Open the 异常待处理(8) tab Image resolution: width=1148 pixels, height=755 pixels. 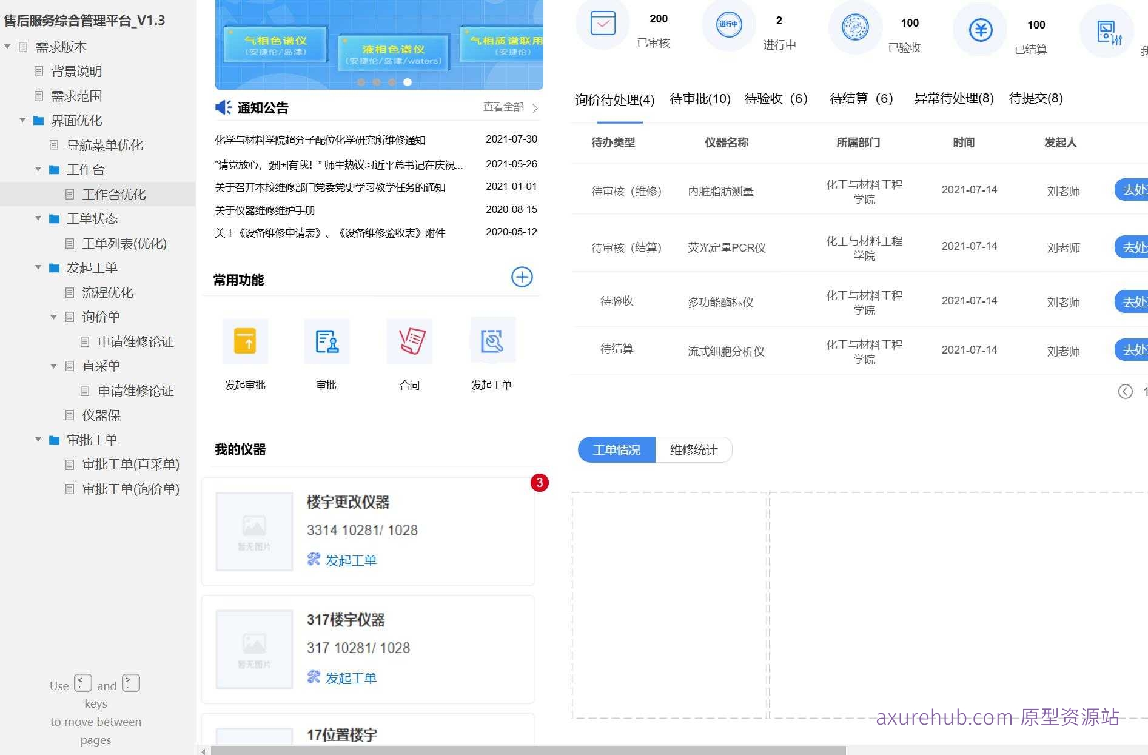point(953,98)
